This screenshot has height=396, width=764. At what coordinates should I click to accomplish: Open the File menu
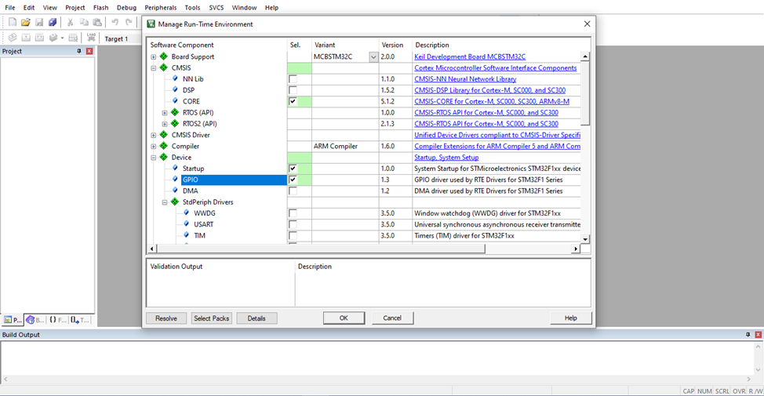[x=9, y=7]
